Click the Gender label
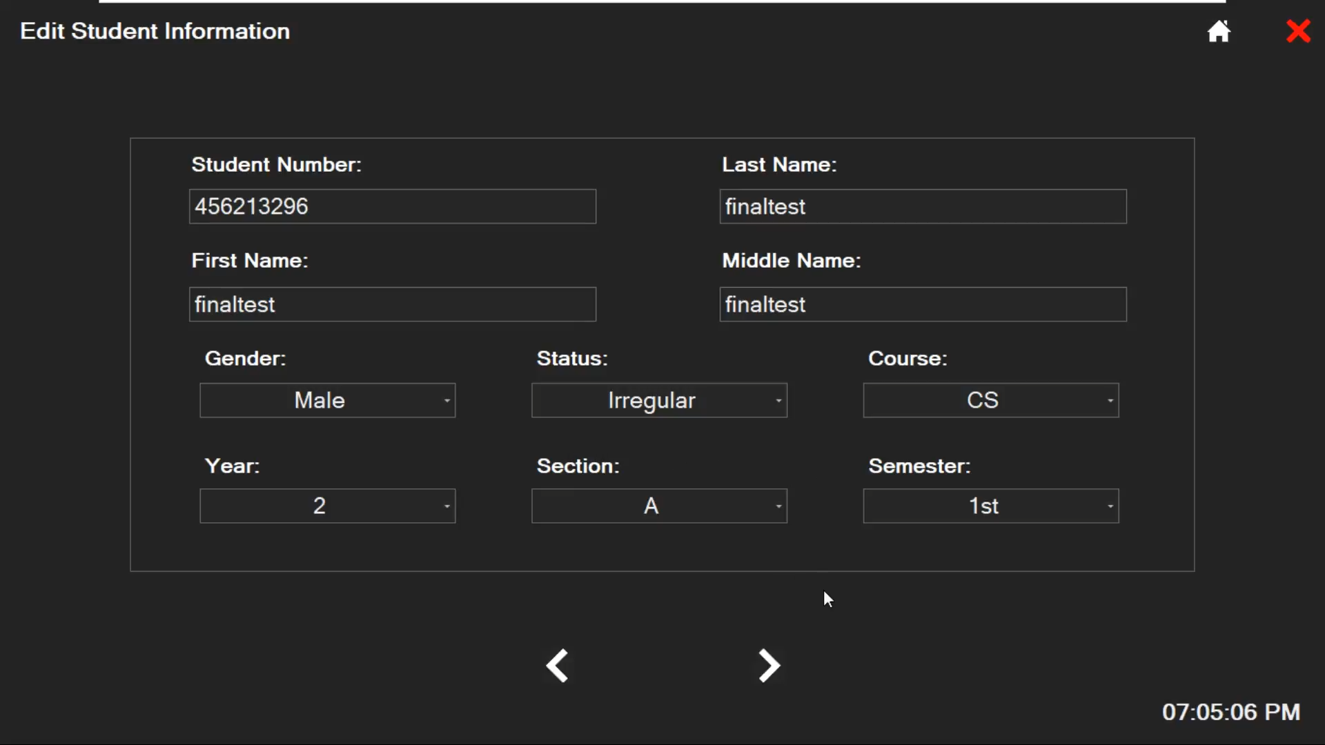Viewport: 1325px width, 745px height. pyautogui.click(x=245, y=358)
